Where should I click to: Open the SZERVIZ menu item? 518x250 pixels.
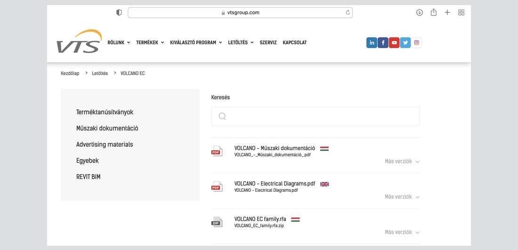coord(268,42)
